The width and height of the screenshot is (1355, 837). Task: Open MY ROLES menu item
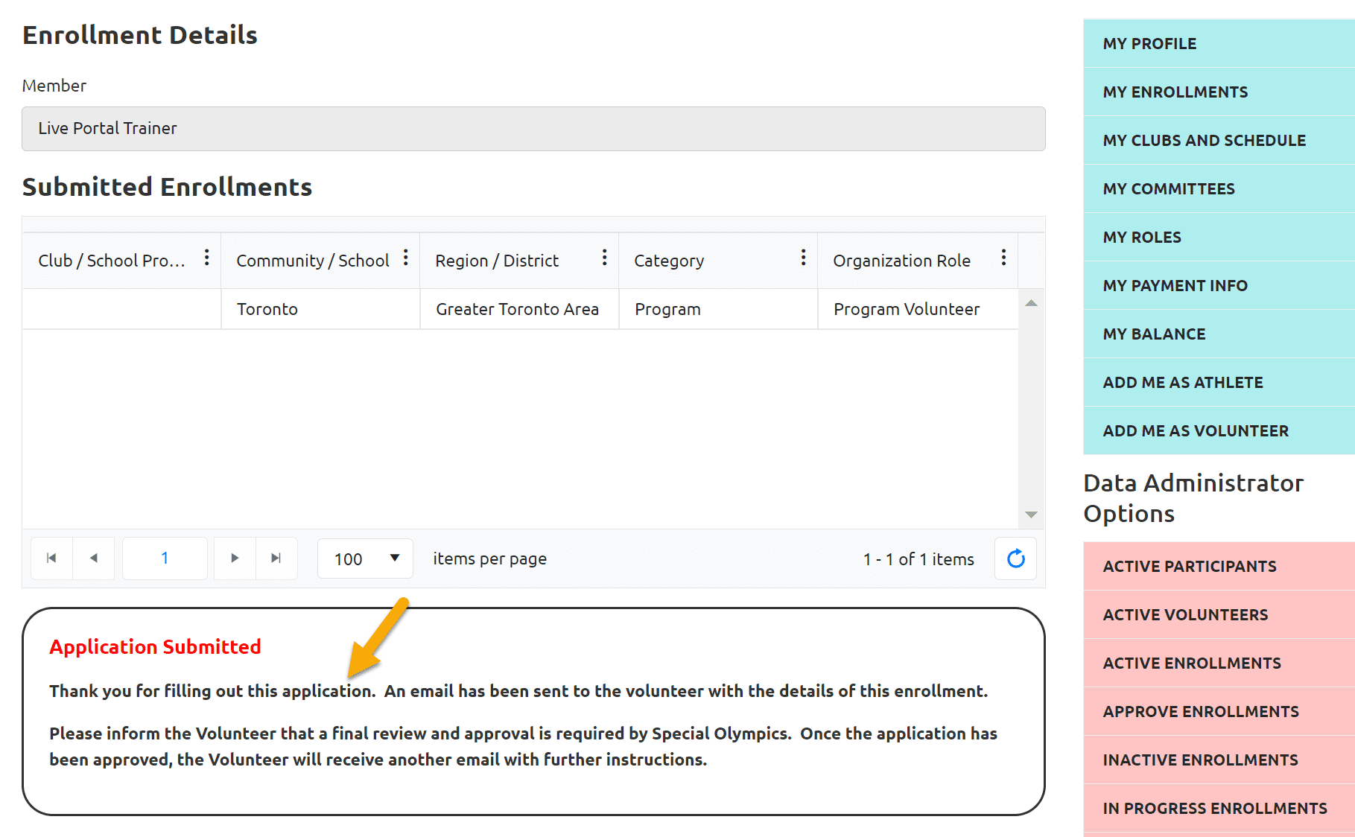click(x=1219, y=238)
